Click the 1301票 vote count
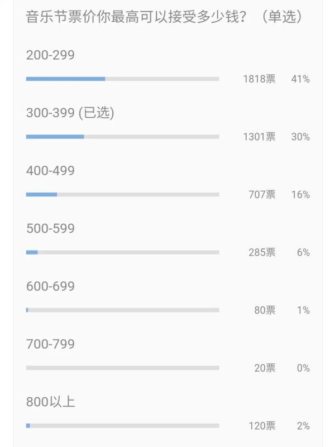This screenshot has width=335, height=447. (x=259, y=137)
